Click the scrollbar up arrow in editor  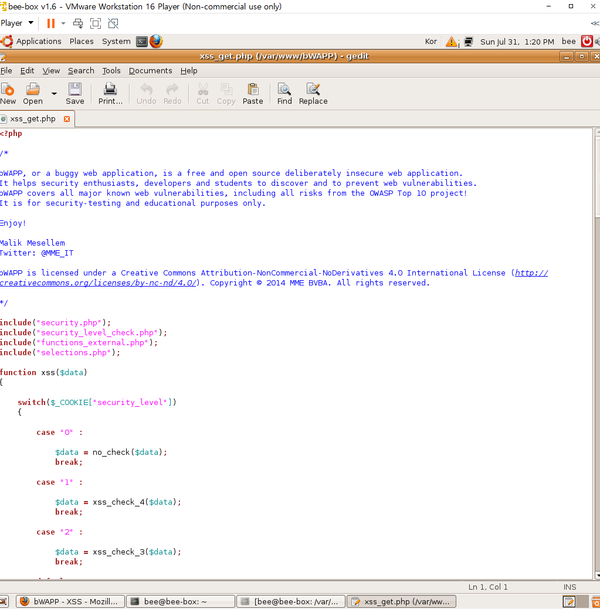click(x=598, y=133)
